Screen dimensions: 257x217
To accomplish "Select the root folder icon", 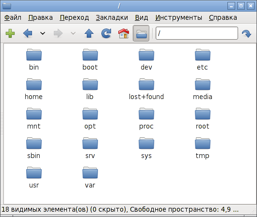I will [x=203, y=114].
